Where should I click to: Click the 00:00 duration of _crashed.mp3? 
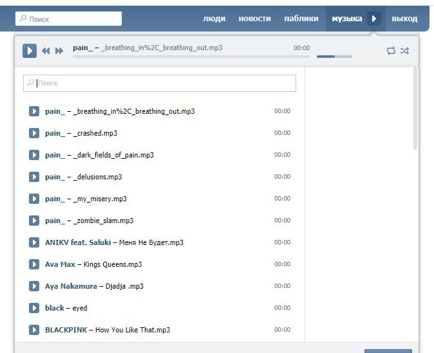282,133
